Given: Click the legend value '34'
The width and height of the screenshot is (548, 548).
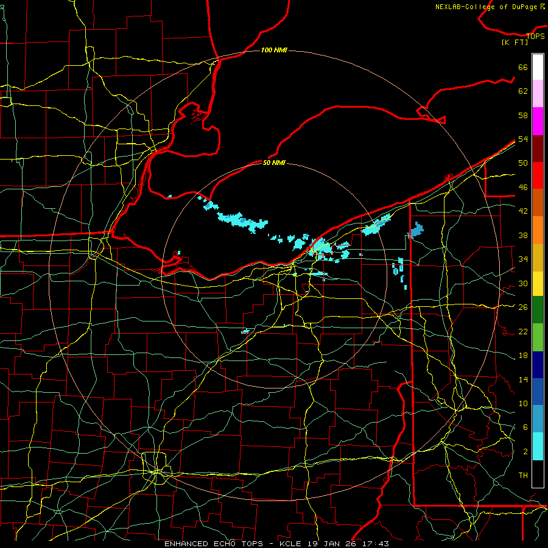Looking at the screenshot, I should tap(523, 259).
